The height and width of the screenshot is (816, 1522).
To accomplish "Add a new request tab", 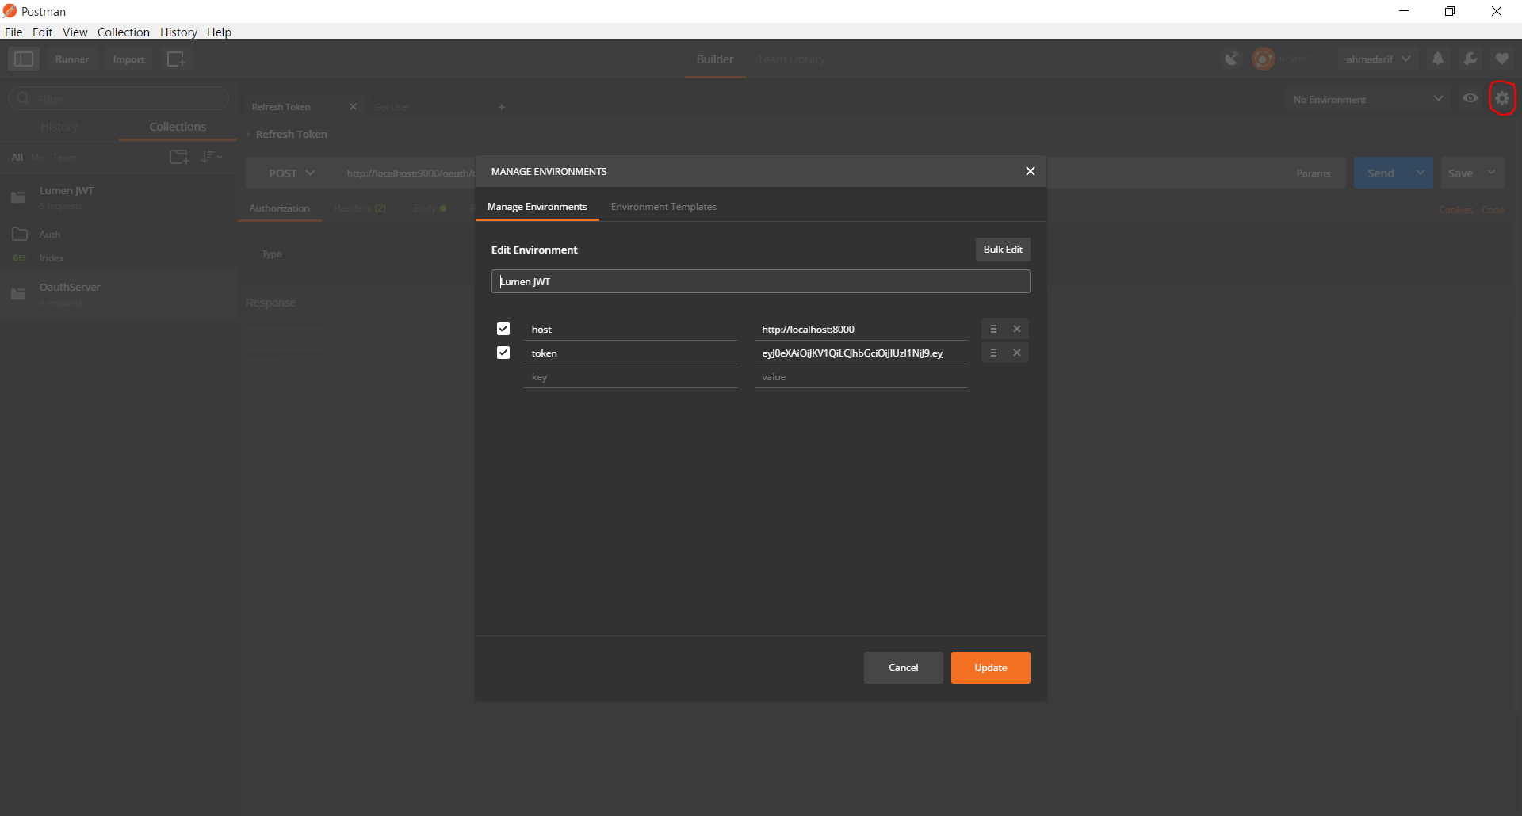I will point(502,107).
